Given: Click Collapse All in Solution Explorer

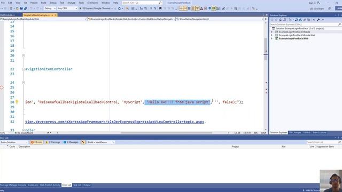Looking at the screenshot, I should coord(305,20).
